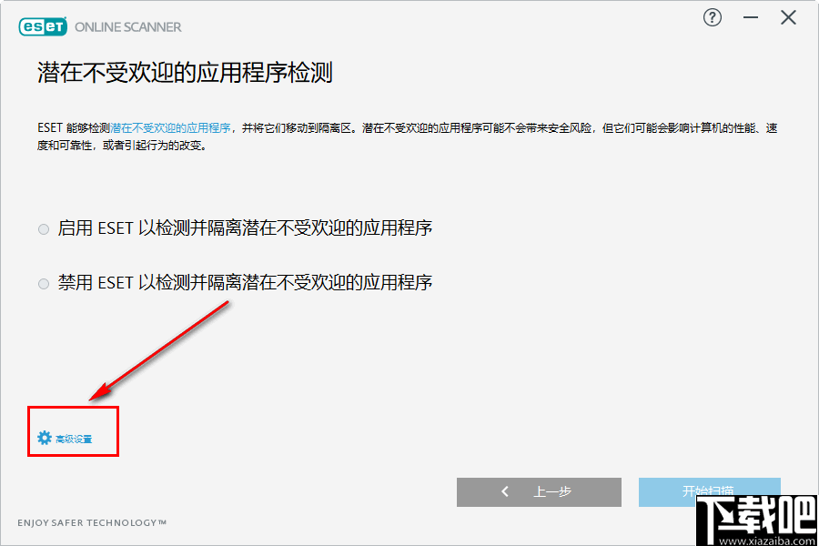This screenshot has height=546, width=819.
Task: Open advanced settings via the gear icon
Action: click(45, 436)
